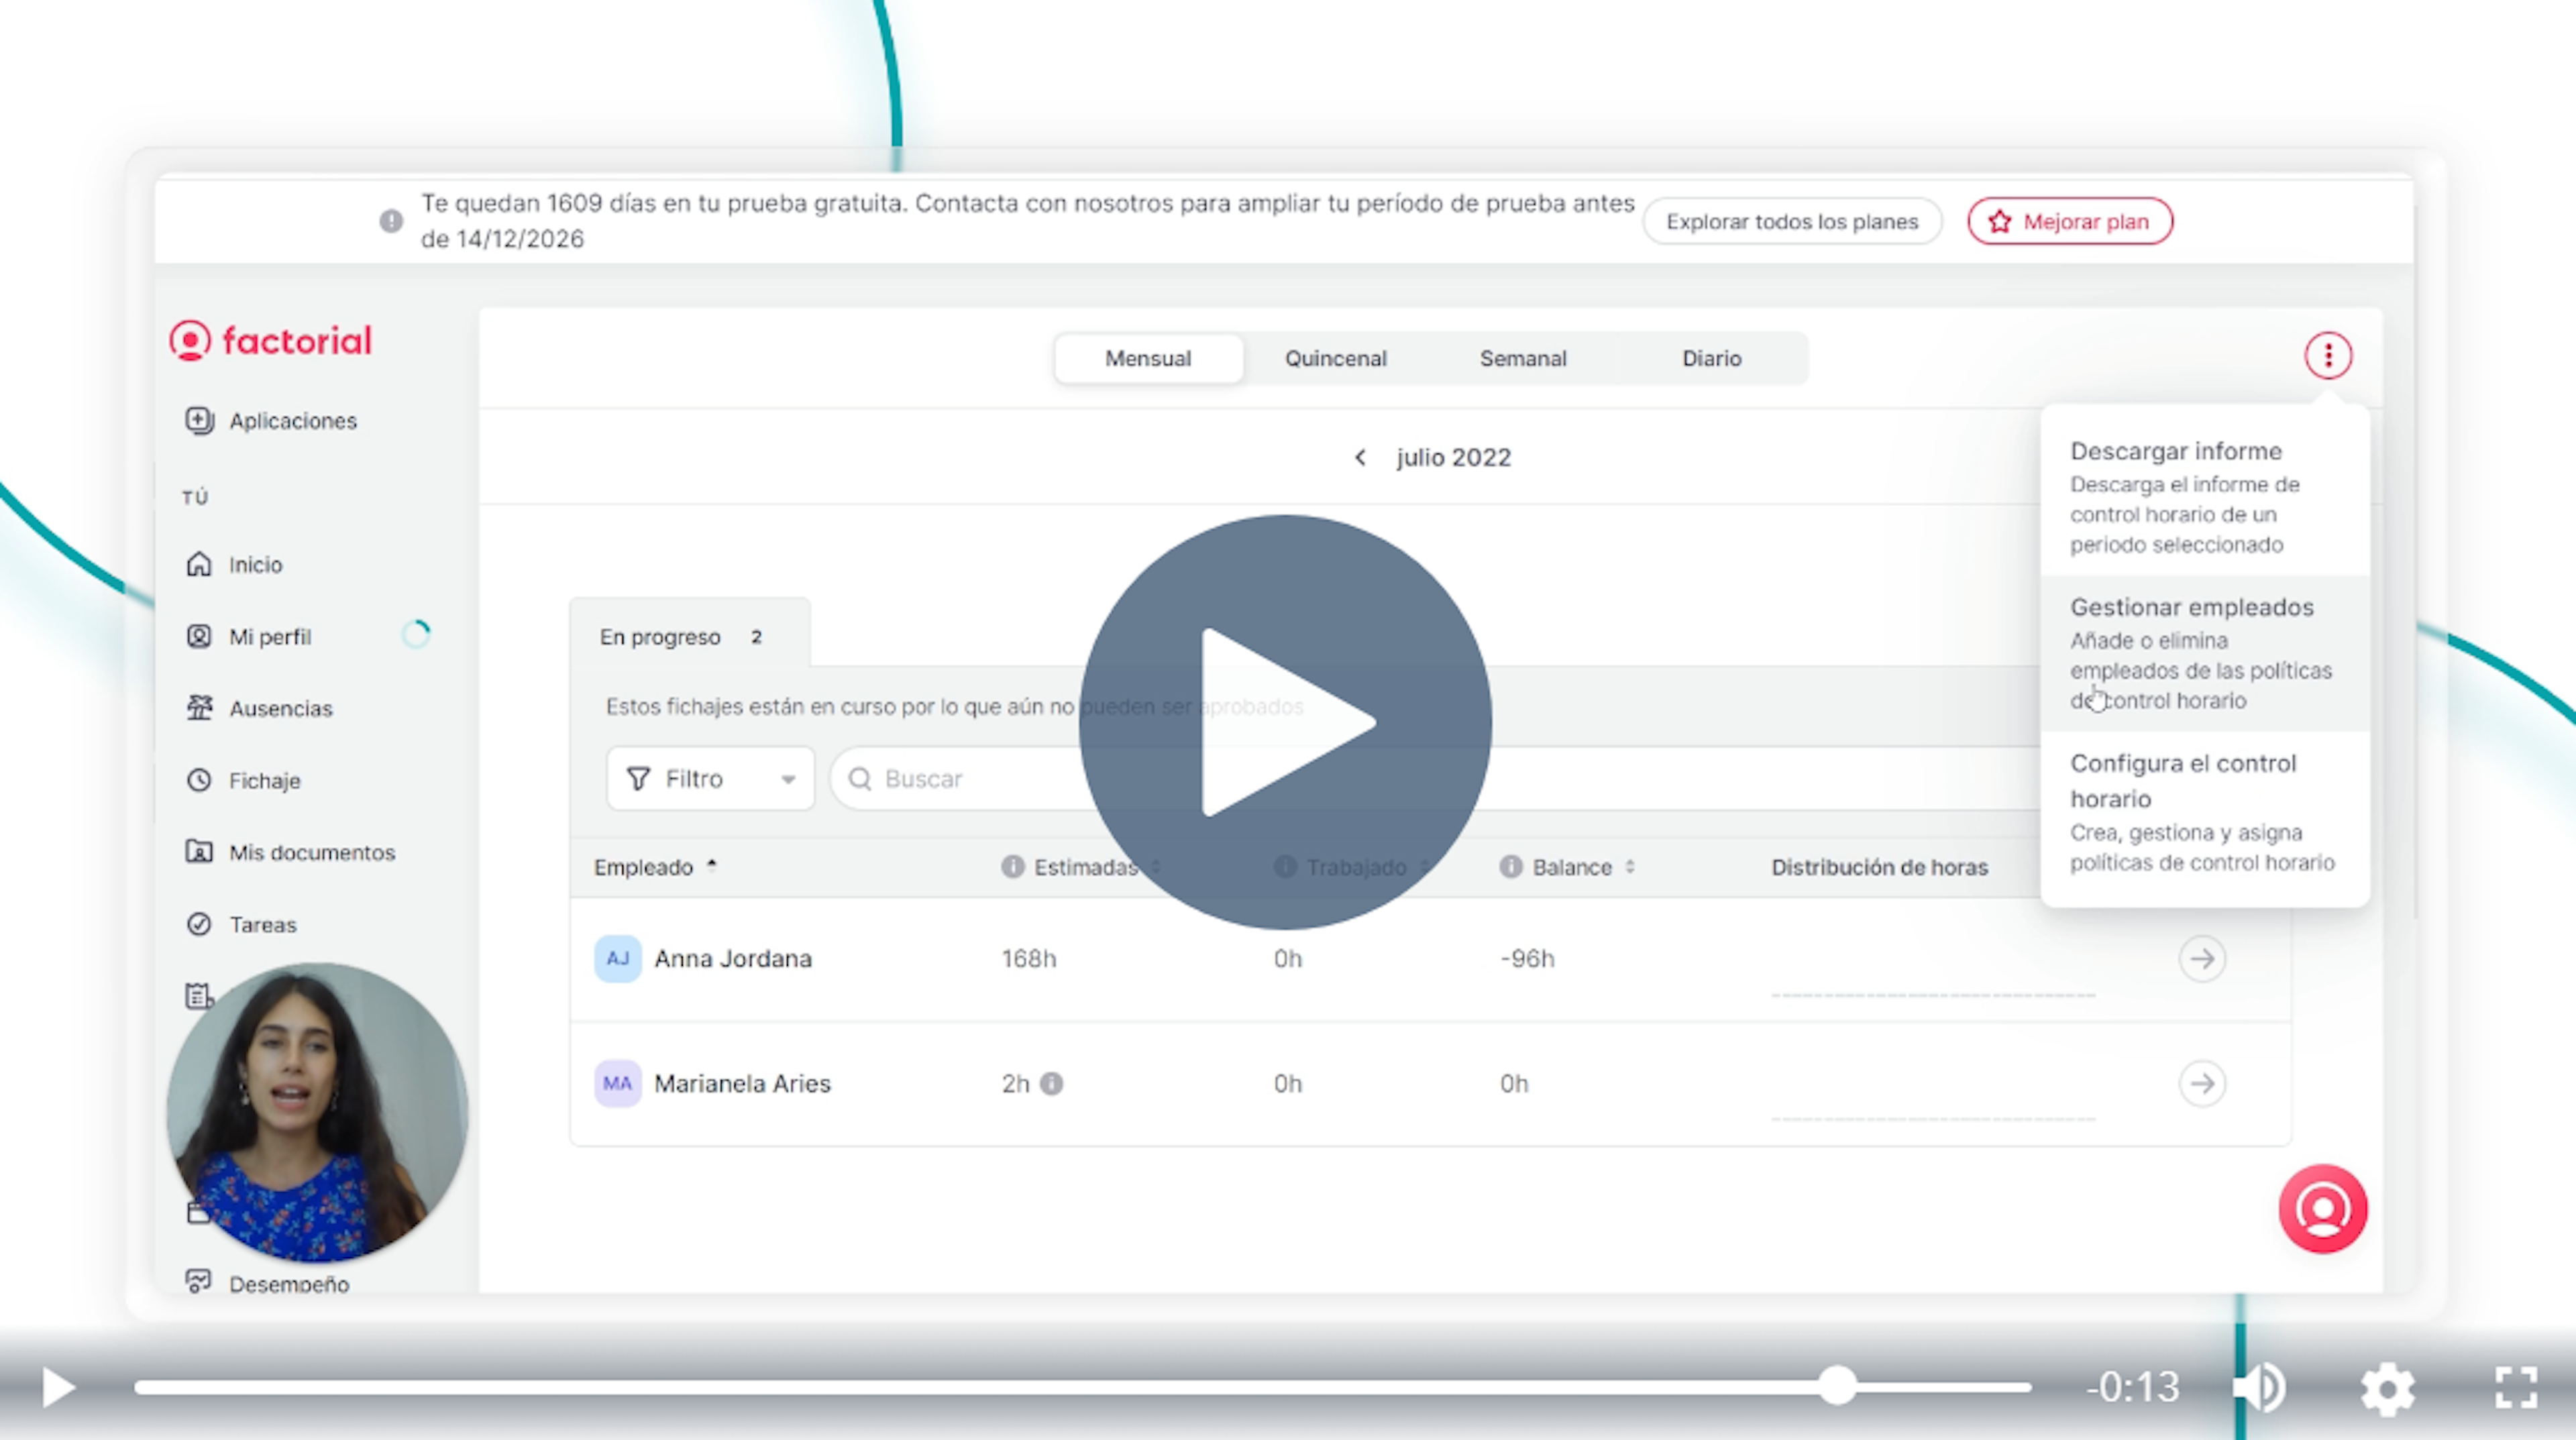Open the Filtro dropdown
This screenshot has height=1440, width=2576.
coord(710,778)
